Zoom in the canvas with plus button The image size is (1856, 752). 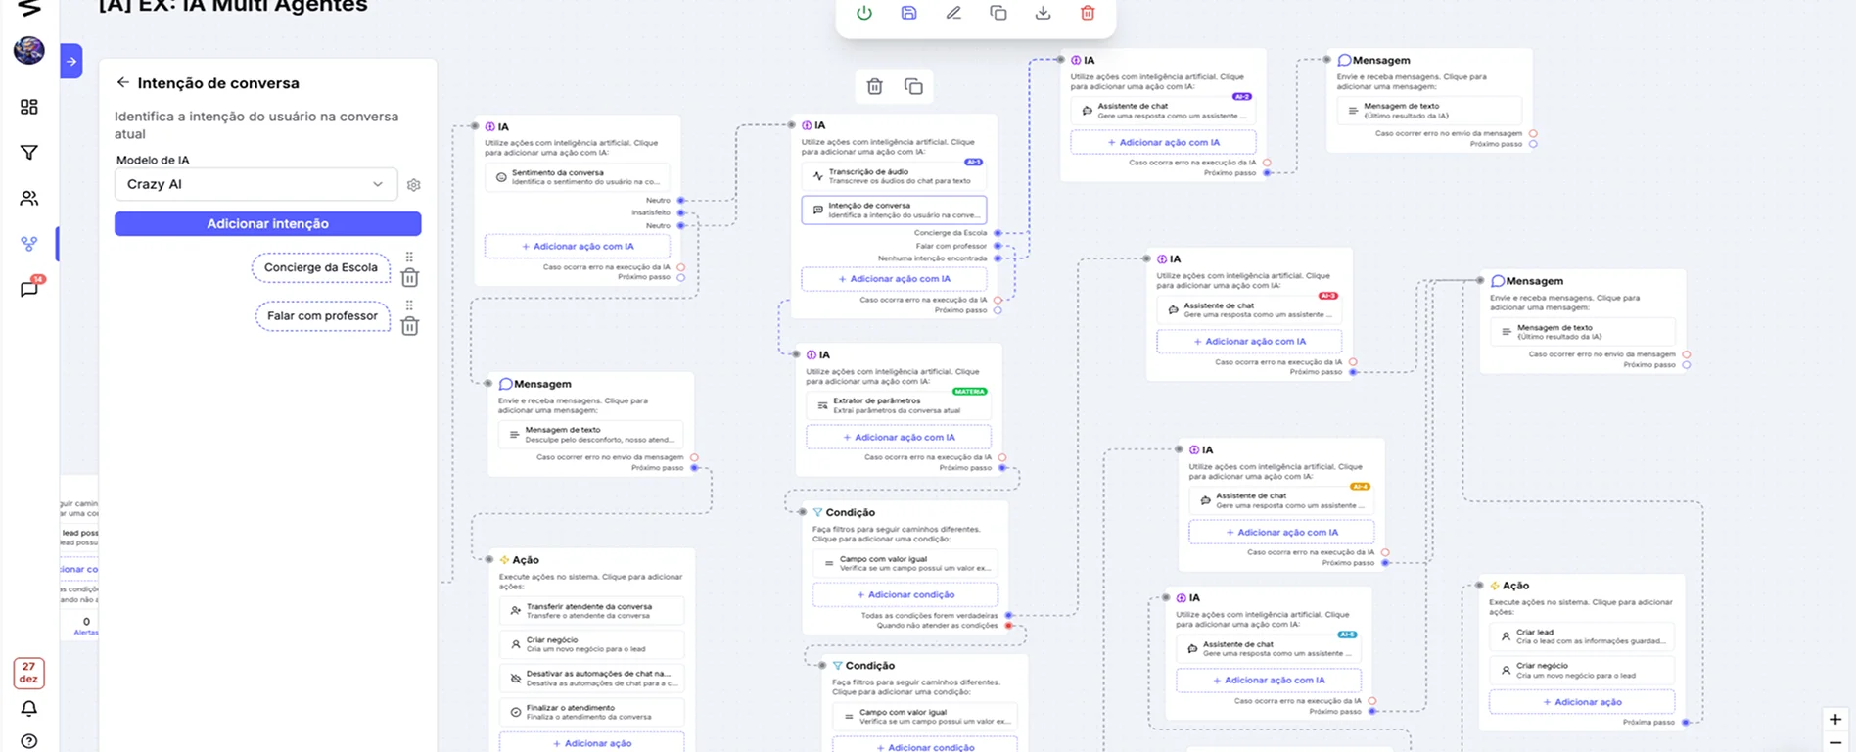tap(1834, 720)
